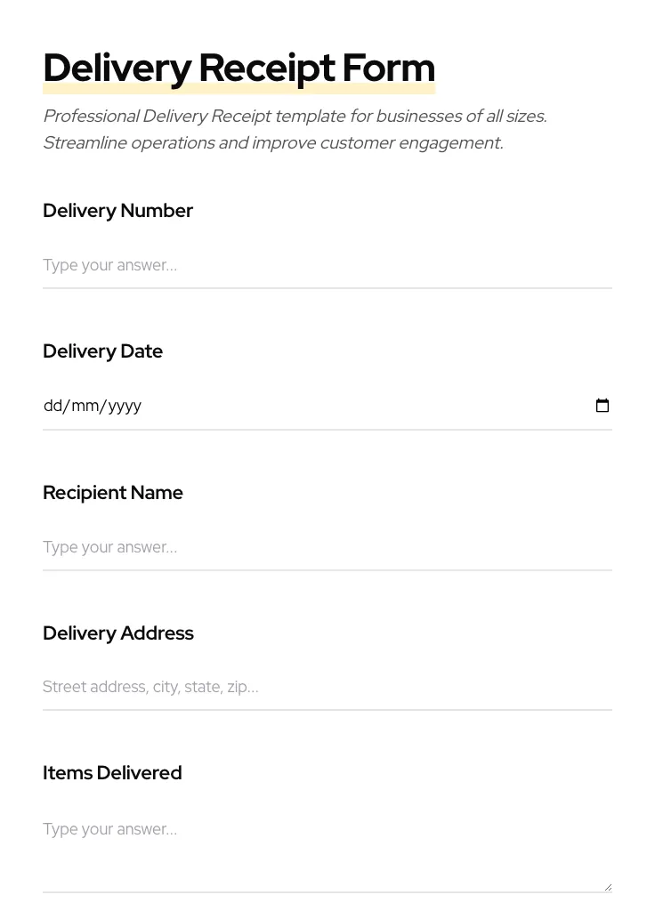Viewport: 655px width, 911px height.
Task: Select the Delivery Number heading label
Action: click(117, 211)
